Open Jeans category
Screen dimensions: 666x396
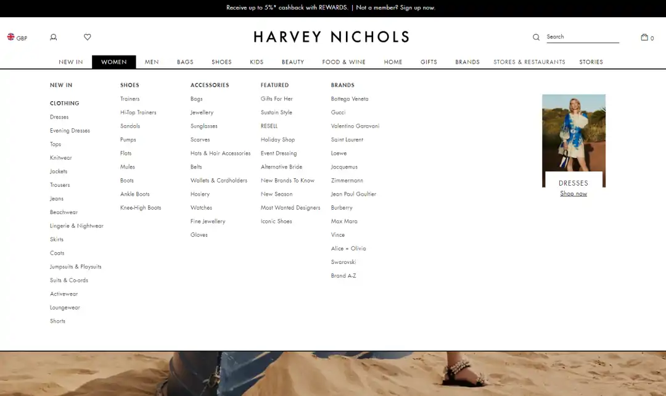(57, 199)
